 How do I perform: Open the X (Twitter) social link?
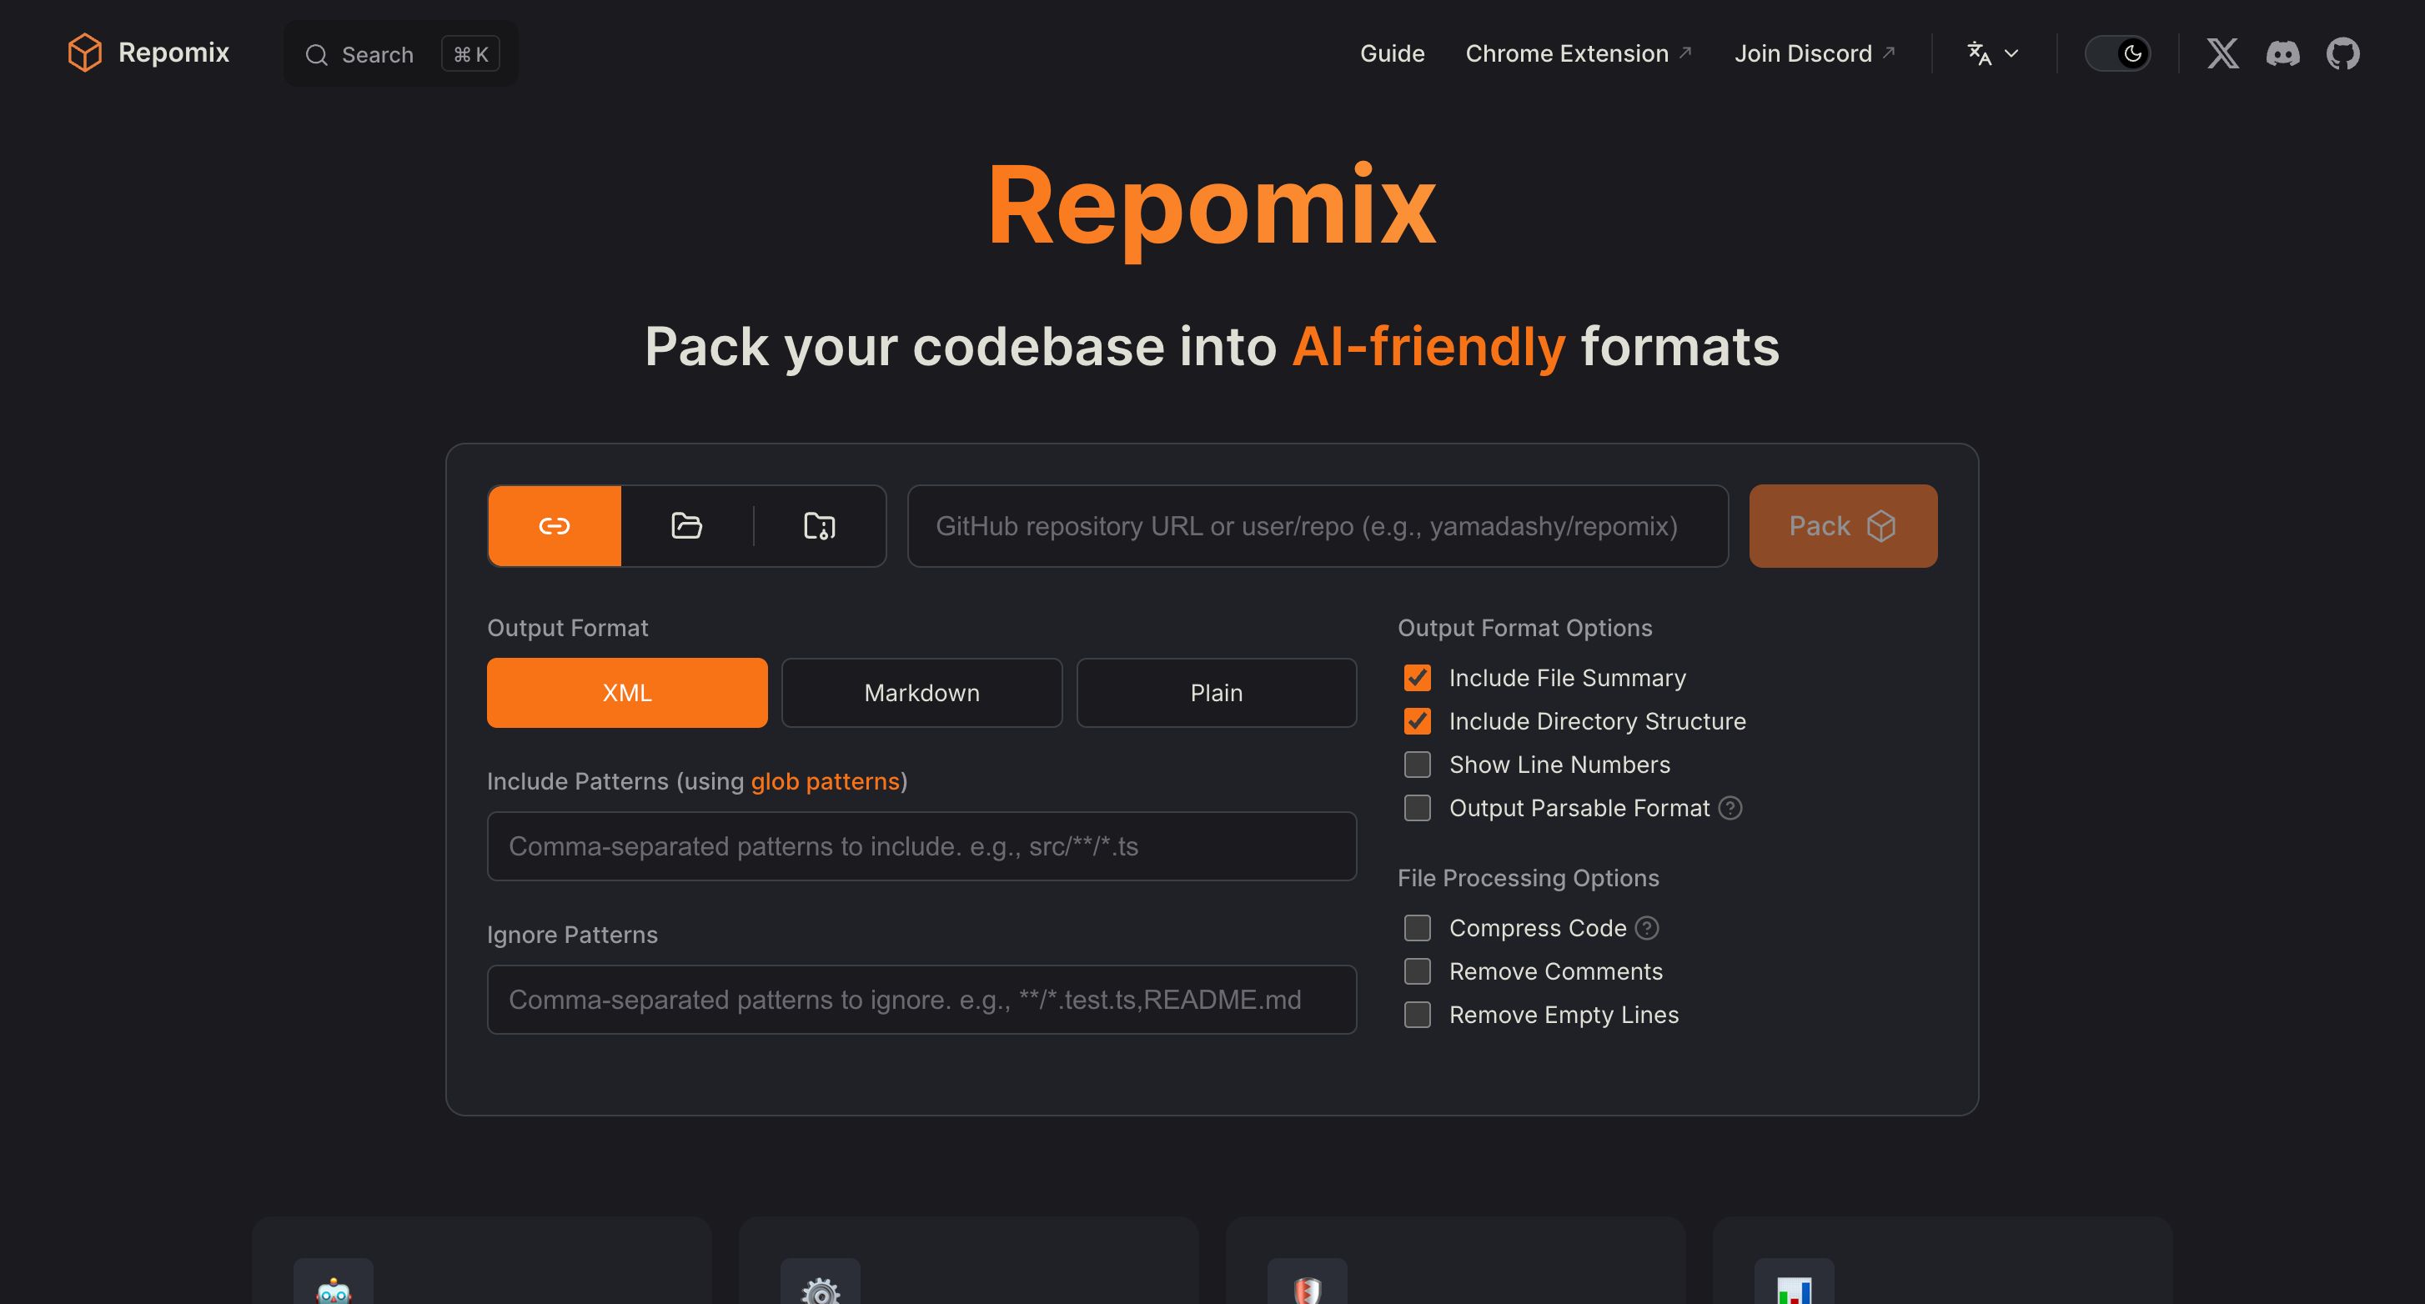click(2222, 53)
